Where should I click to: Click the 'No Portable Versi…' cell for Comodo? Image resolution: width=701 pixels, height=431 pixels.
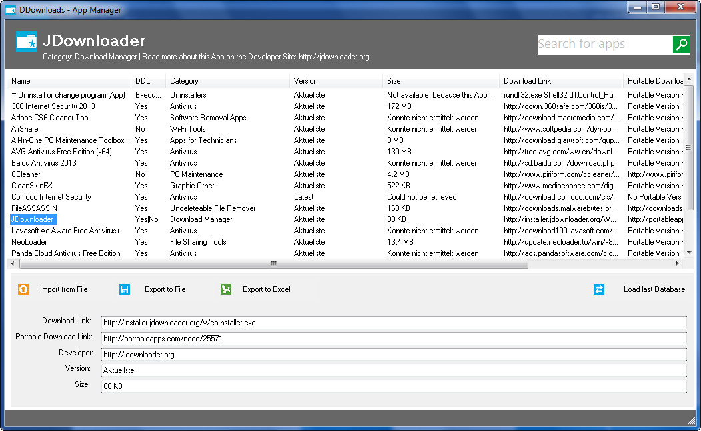point(655,197)
